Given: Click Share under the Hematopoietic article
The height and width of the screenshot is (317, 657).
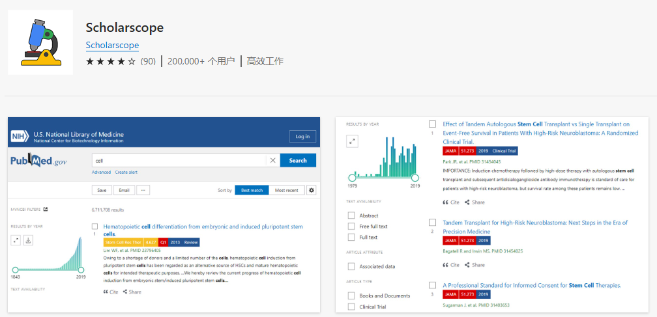Looking at the screenshot, I should point(132,292).
